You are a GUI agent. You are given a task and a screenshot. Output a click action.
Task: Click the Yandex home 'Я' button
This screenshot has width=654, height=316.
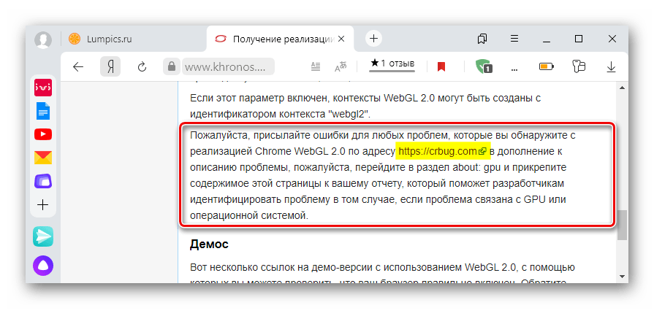coord(110,66)
